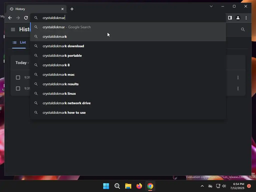Screen dimensions: 256x192
Task: Select 'crystaldiskmark mac' suggestion
Action: click(128, 74)
